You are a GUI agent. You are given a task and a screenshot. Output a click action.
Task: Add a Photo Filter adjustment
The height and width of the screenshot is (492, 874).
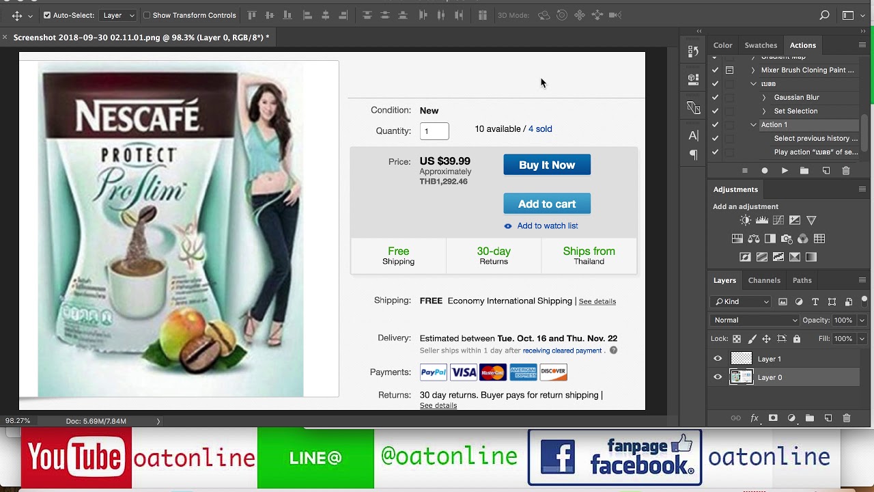pos(787,238)
